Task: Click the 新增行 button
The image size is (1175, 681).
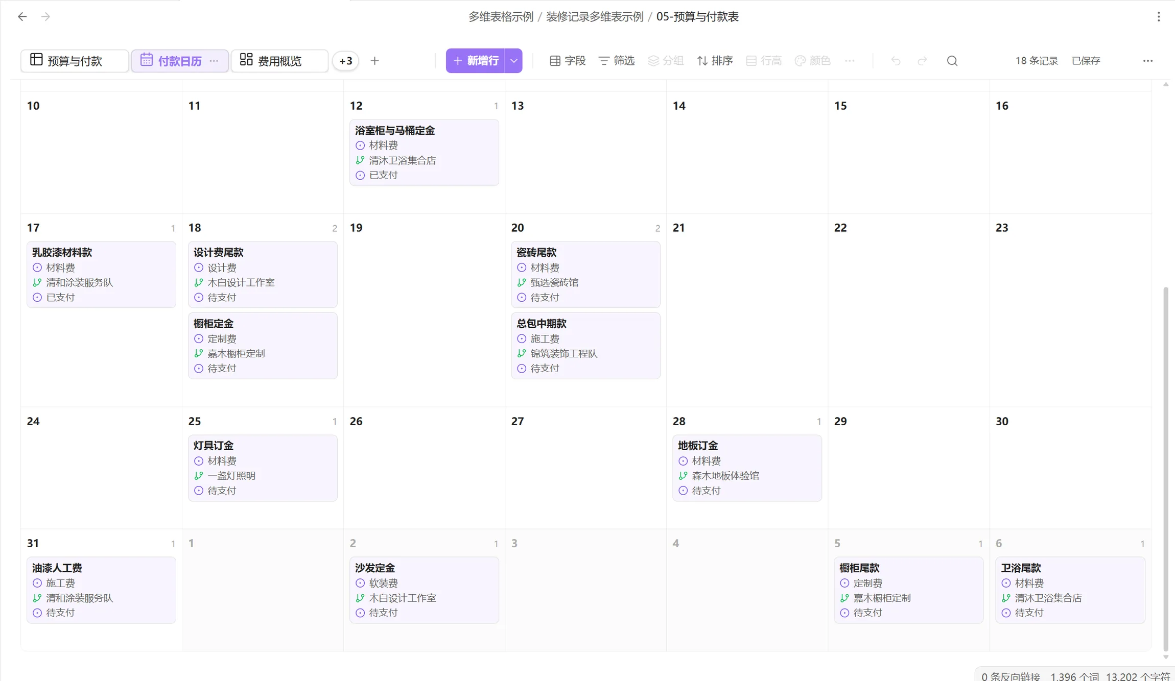Action: pos(475,61)
